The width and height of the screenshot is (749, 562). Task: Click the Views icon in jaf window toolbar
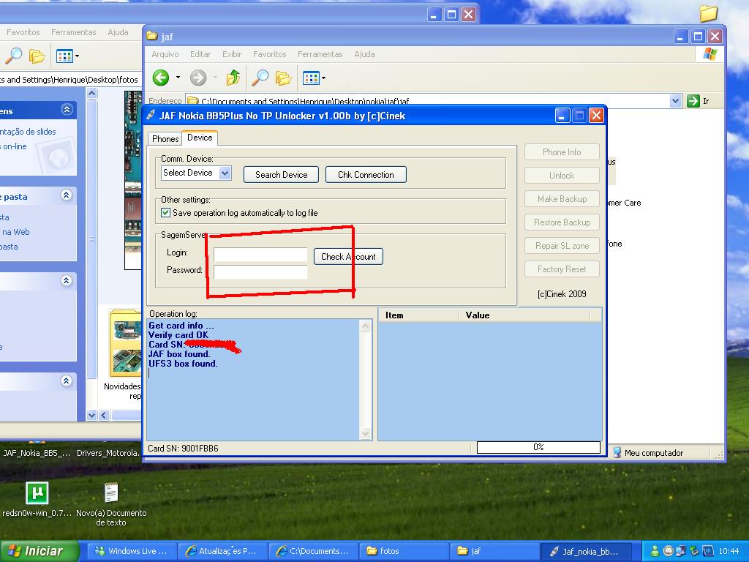click(x=311, y=78)
